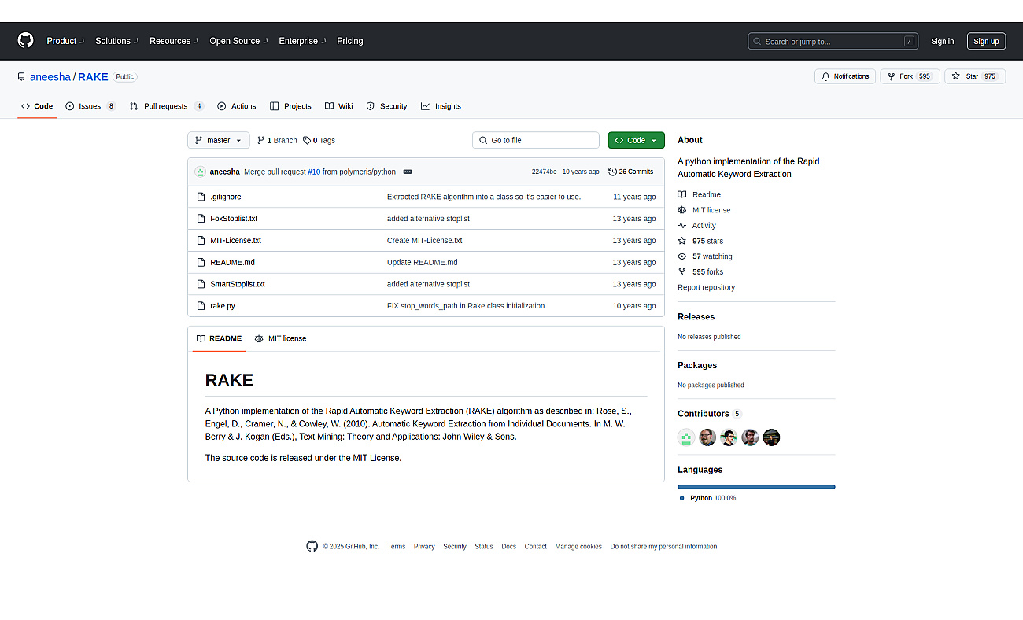Open the Resources menu
1023x620 pixels.
174,41
